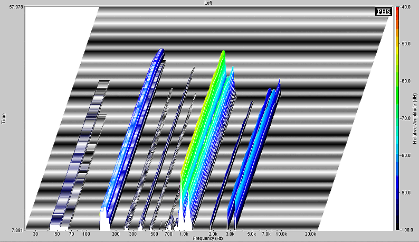Select the -100.0 dB scale label
Viewport: 419px width, 242px height.
tap(406, 230)
